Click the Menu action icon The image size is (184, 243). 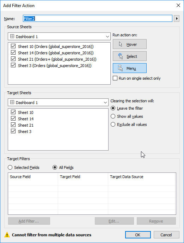click(120, 68)
